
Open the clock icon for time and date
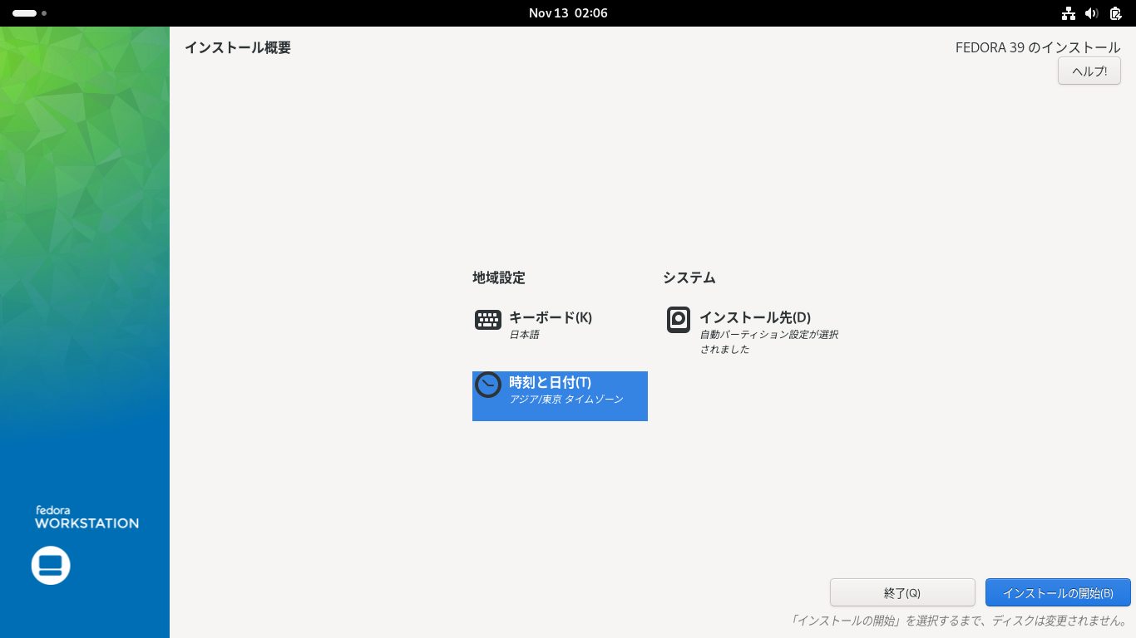pyautogui.click(x=488, y=385)
